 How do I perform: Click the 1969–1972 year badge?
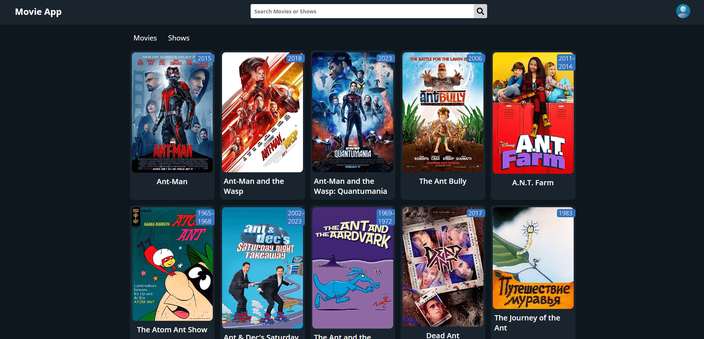pyautogui.click(x=386, y=217)
